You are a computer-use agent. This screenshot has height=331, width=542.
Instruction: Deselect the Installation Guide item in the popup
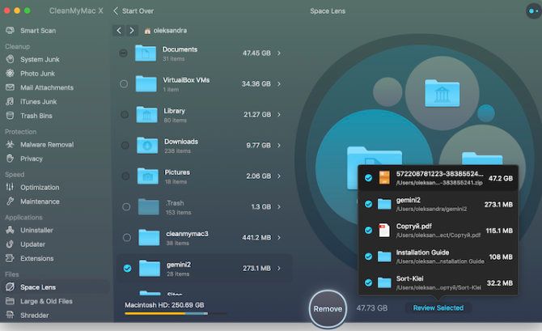pyautogui.click(x=368, y=257)
